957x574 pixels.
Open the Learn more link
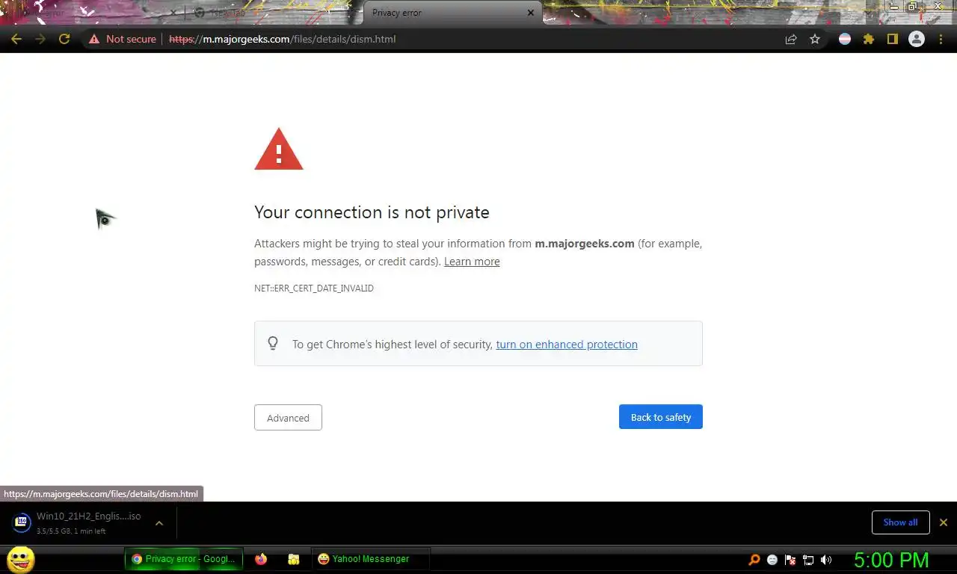[x=472, y=262]
